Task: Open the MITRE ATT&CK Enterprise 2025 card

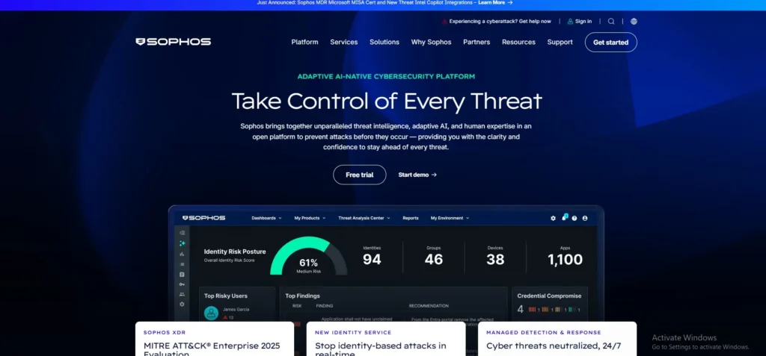Action: click(215, 339)
